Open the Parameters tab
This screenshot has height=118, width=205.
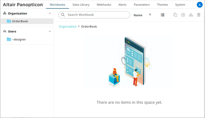[142, 5]
